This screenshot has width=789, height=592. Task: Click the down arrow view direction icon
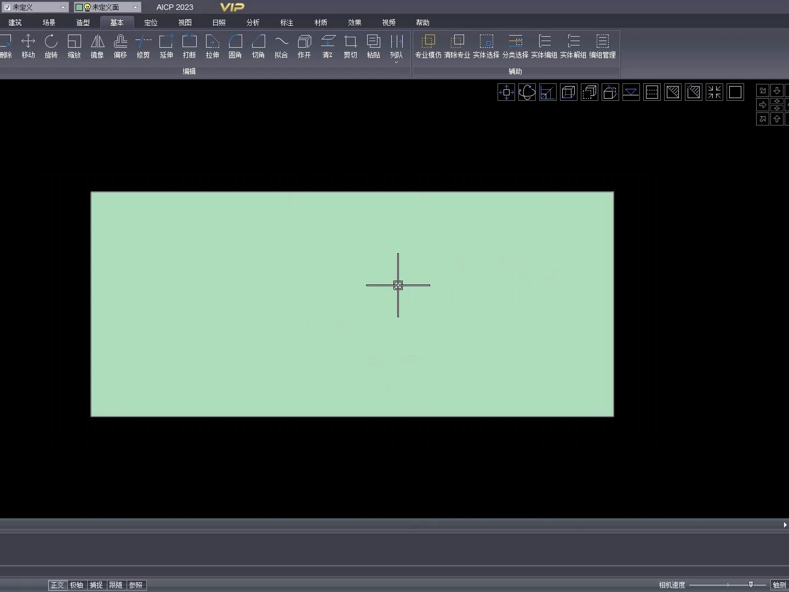[777, 90]
